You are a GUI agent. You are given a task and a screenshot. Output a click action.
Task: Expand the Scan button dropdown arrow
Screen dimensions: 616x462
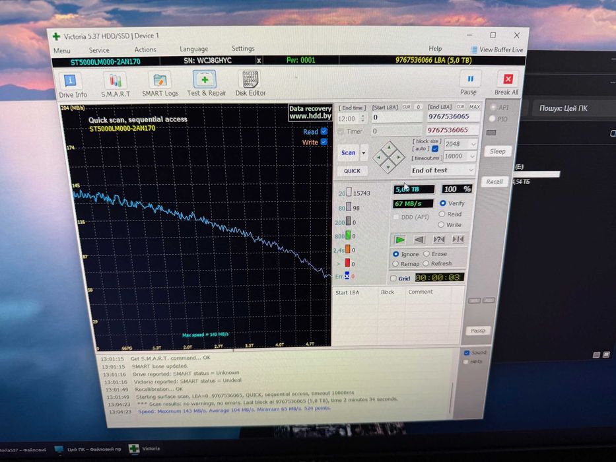[364, 153]
